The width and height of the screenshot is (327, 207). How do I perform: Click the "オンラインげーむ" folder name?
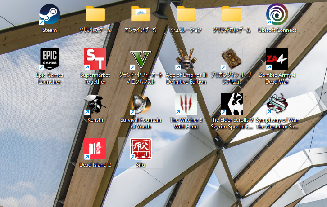(x=141, y=30)
